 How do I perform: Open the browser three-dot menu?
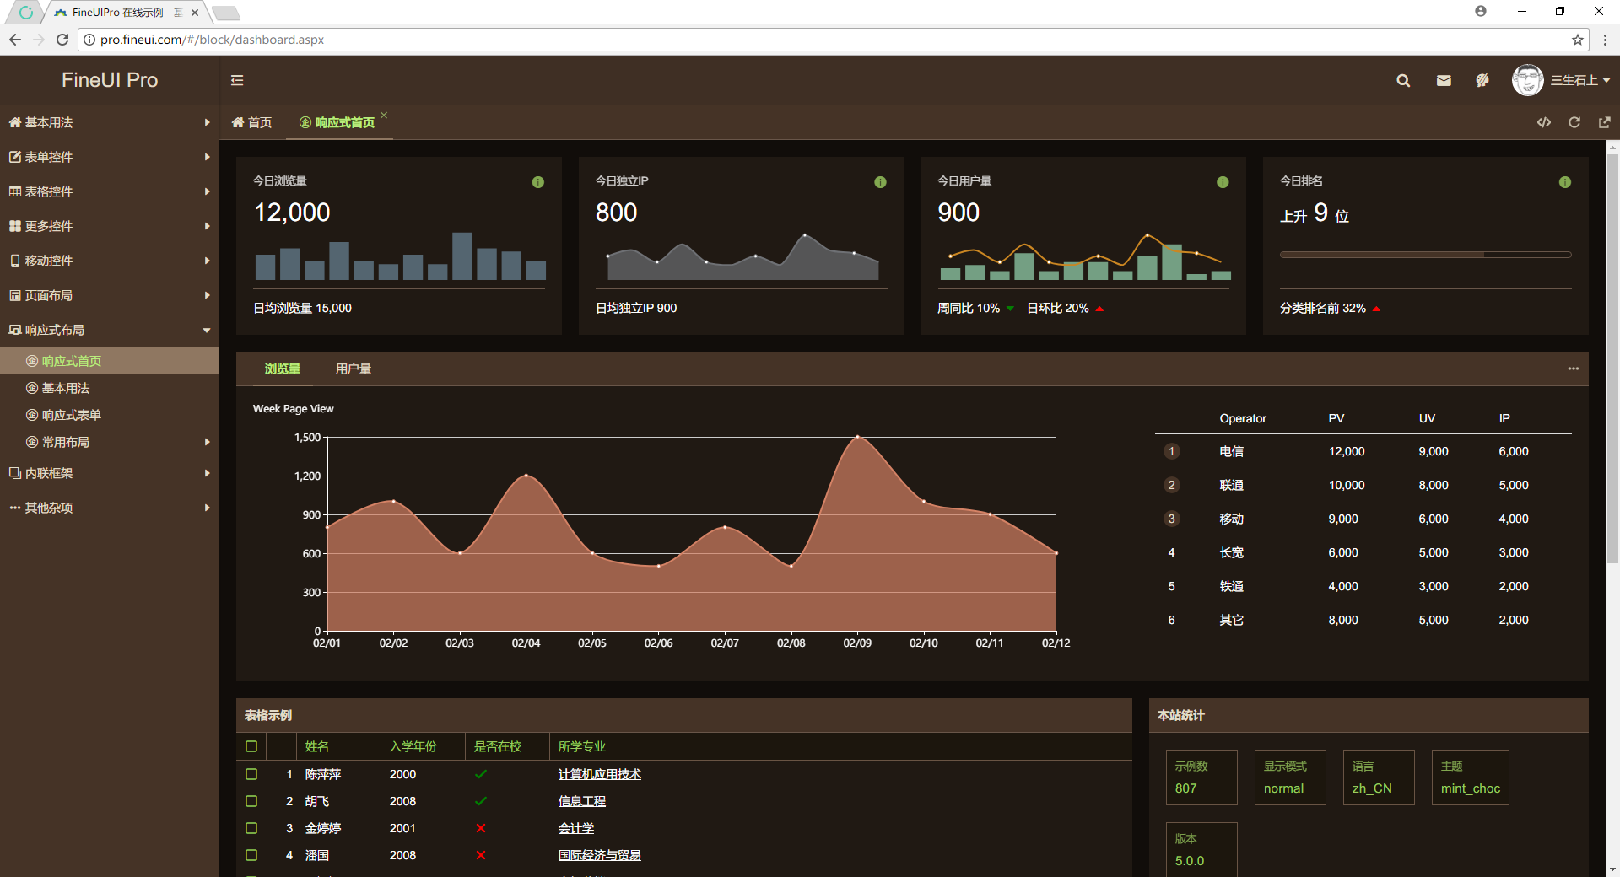(1605, 40)
